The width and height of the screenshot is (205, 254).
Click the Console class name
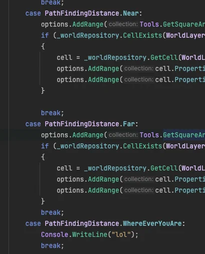pos(55,234)
